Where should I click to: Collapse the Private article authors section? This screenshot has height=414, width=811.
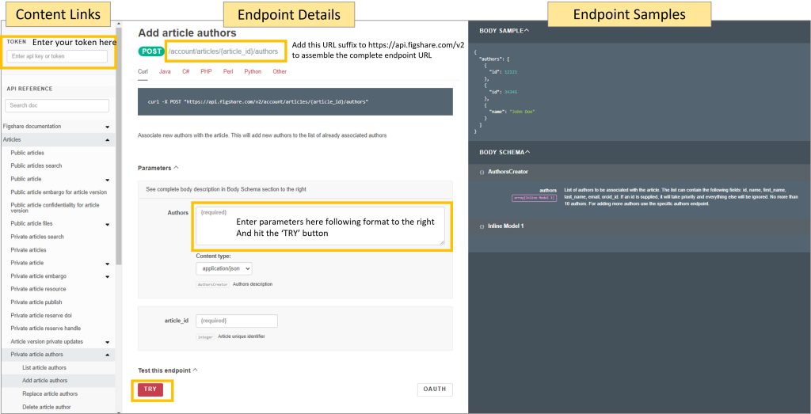point(107,355)
